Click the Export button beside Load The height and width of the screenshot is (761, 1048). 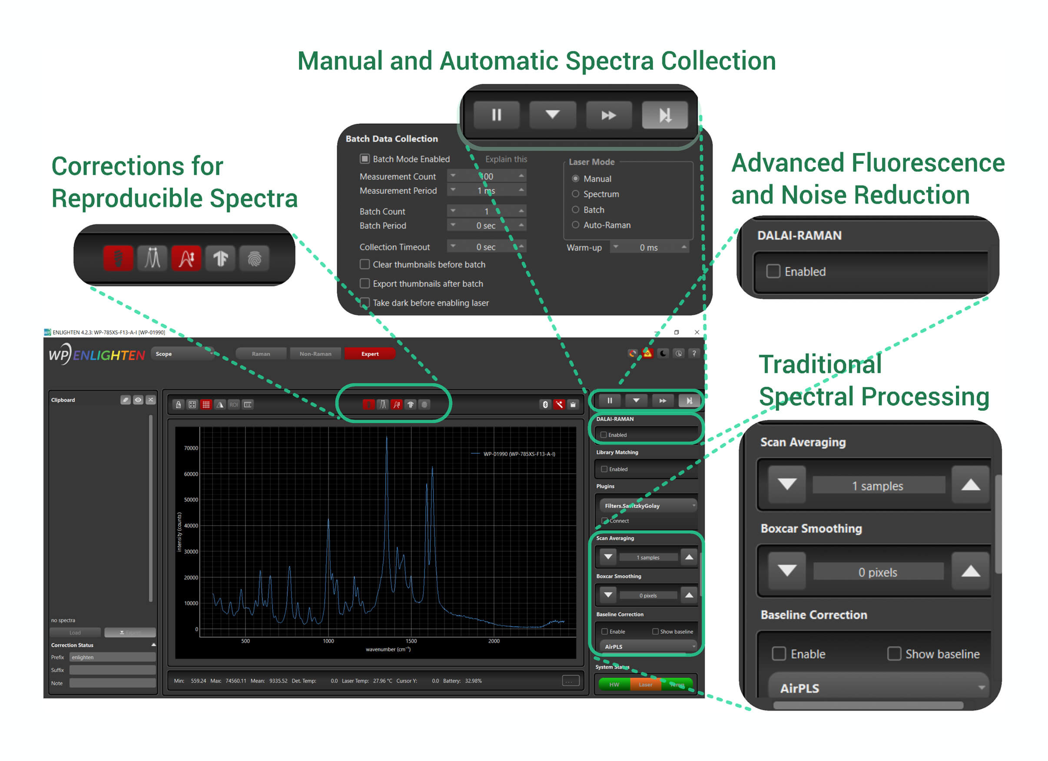click(130, 633)
